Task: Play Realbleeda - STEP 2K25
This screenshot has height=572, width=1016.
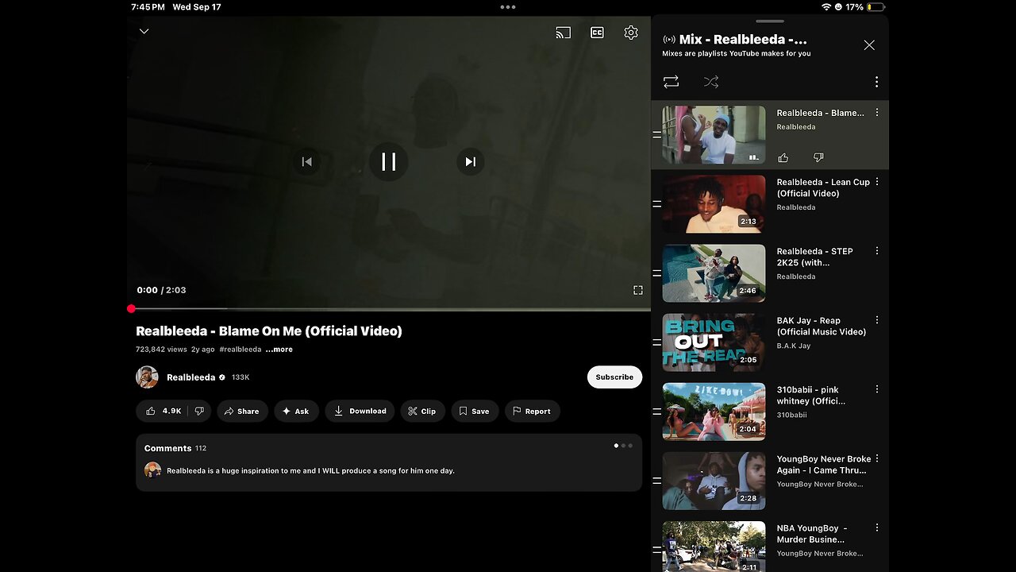Action: point(815,257)
